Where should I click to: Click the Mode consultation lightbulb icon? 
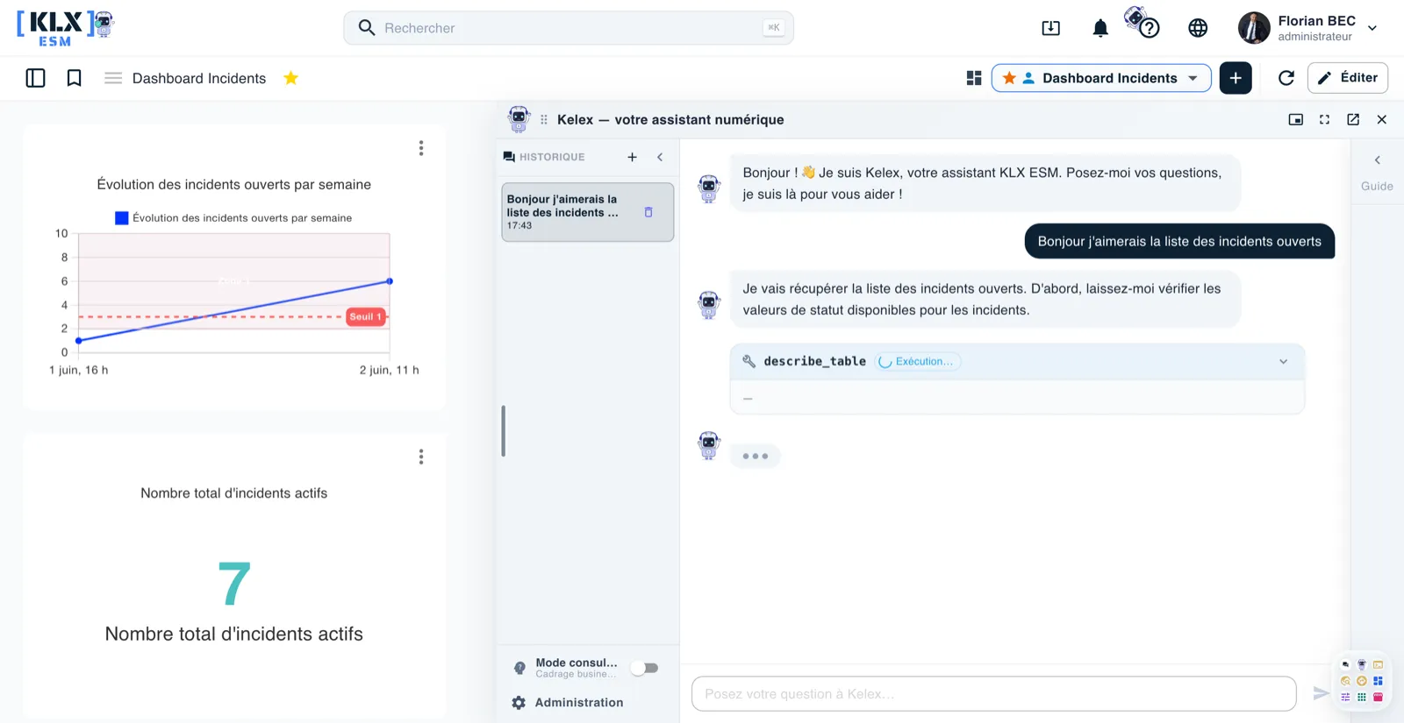[x=519, y=668]
